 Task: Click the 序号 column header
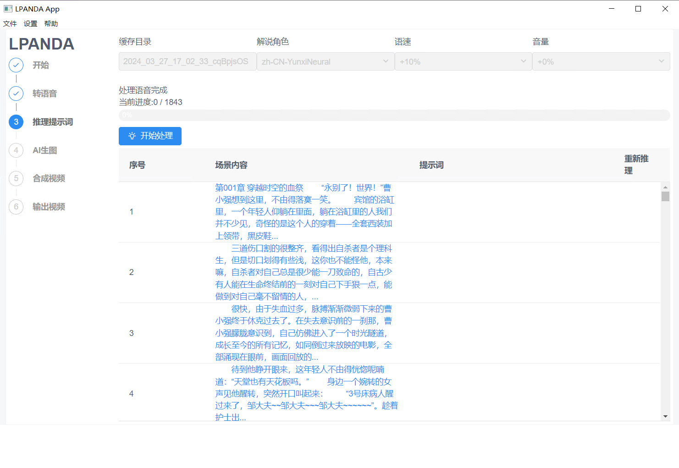click(138, 165)
